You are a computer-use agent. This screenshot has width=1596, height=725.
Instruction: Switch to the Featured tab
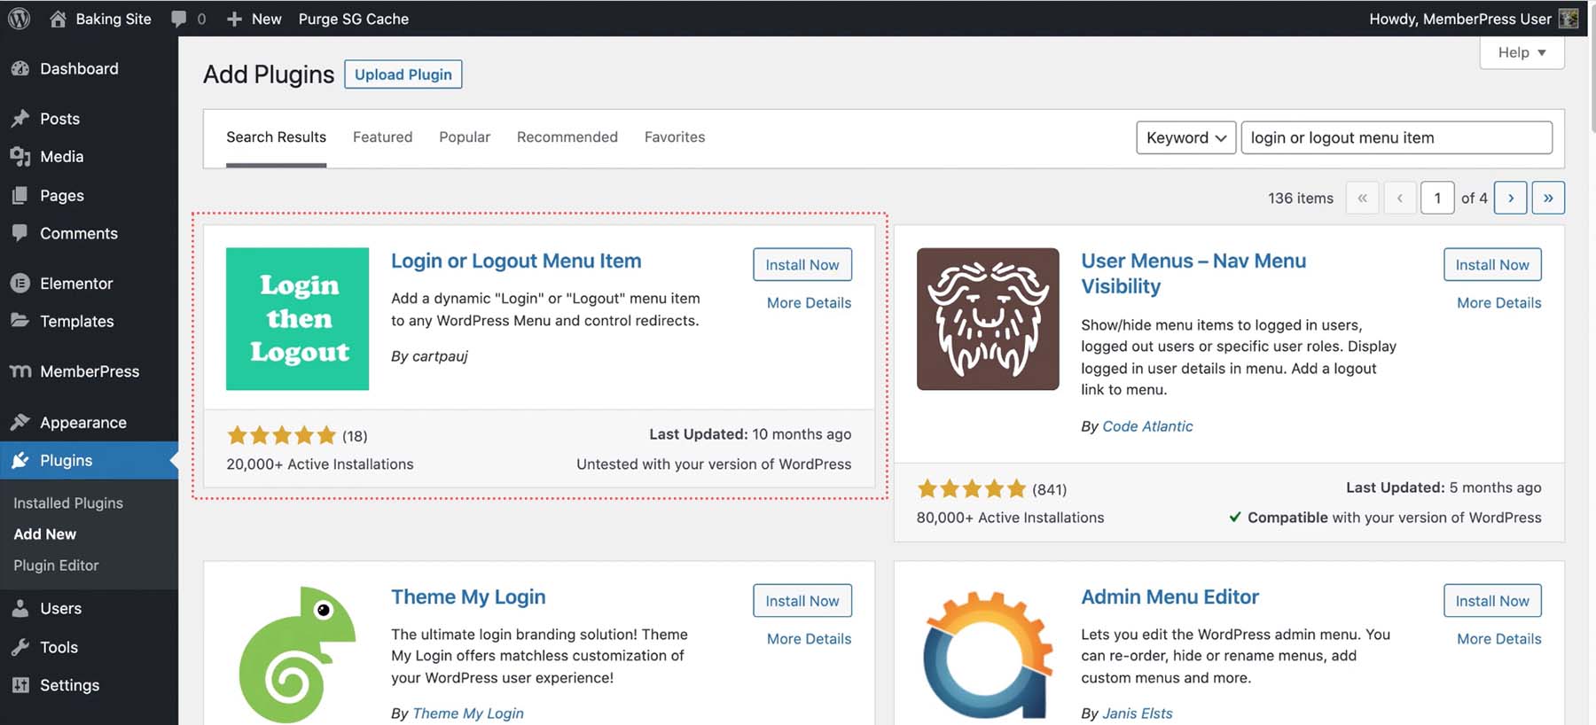[x=382, y=137]
